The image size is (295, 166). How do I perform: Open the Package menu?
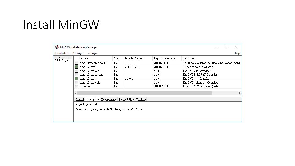pyautogui.click(x=78, y=53)
